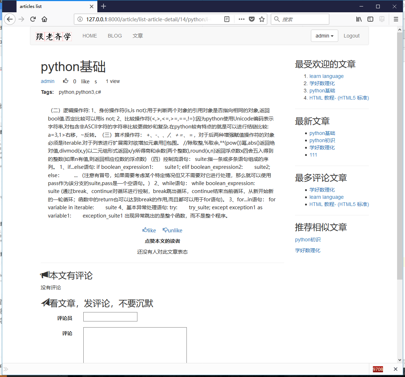
Task: Open the admin dropdown menu
Action: [x=325, y=36]
